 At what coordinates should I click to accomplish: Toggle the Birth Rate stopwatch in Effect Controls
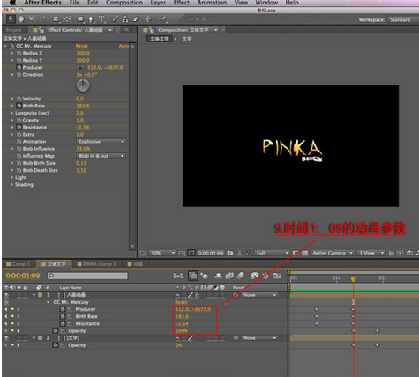coord(19,106)
